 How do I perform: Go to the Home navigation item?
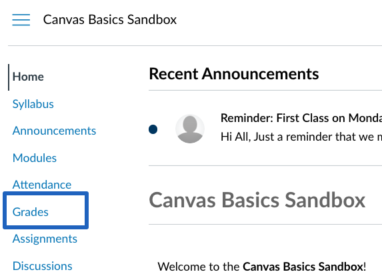28,77
